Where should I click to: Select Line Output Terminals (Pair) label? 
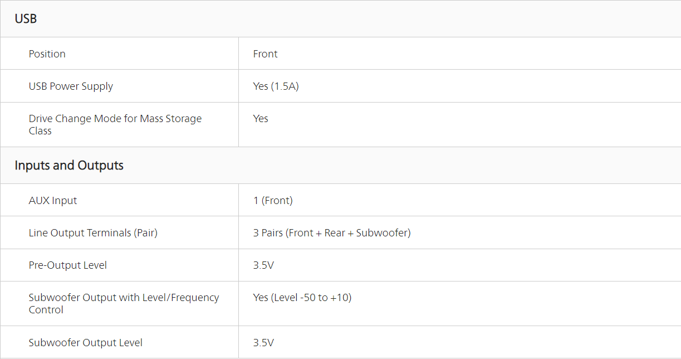tap(93, 233)
